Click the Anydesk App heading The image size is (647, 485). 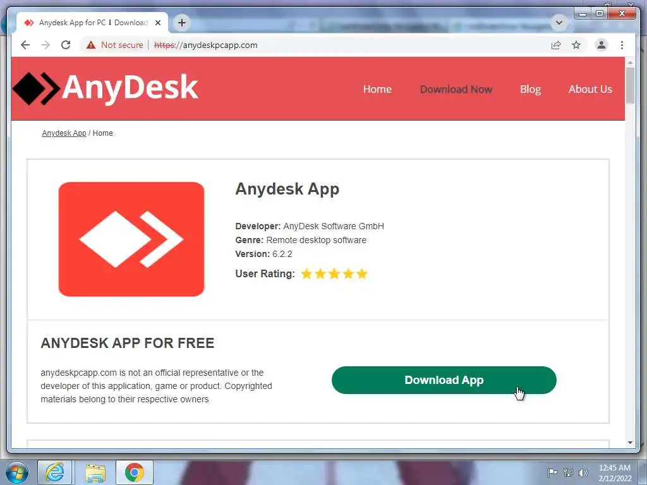pos(287,189)
